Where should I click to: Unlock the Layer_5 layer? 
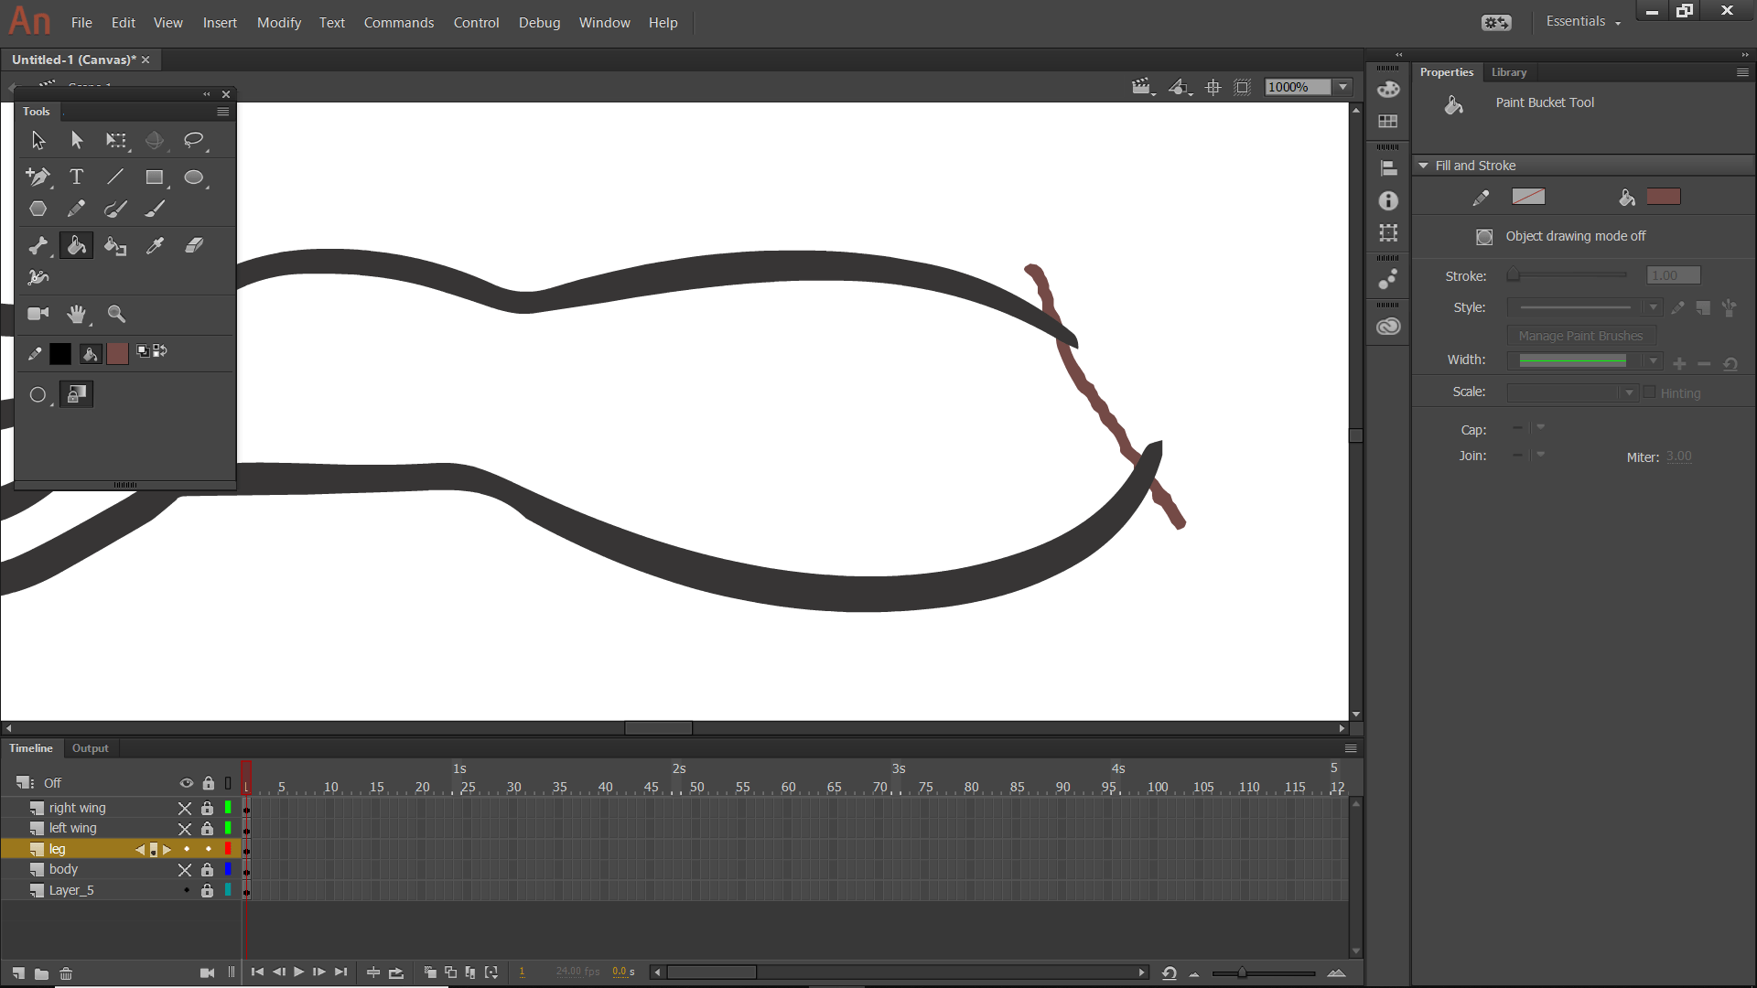point(208,889)
